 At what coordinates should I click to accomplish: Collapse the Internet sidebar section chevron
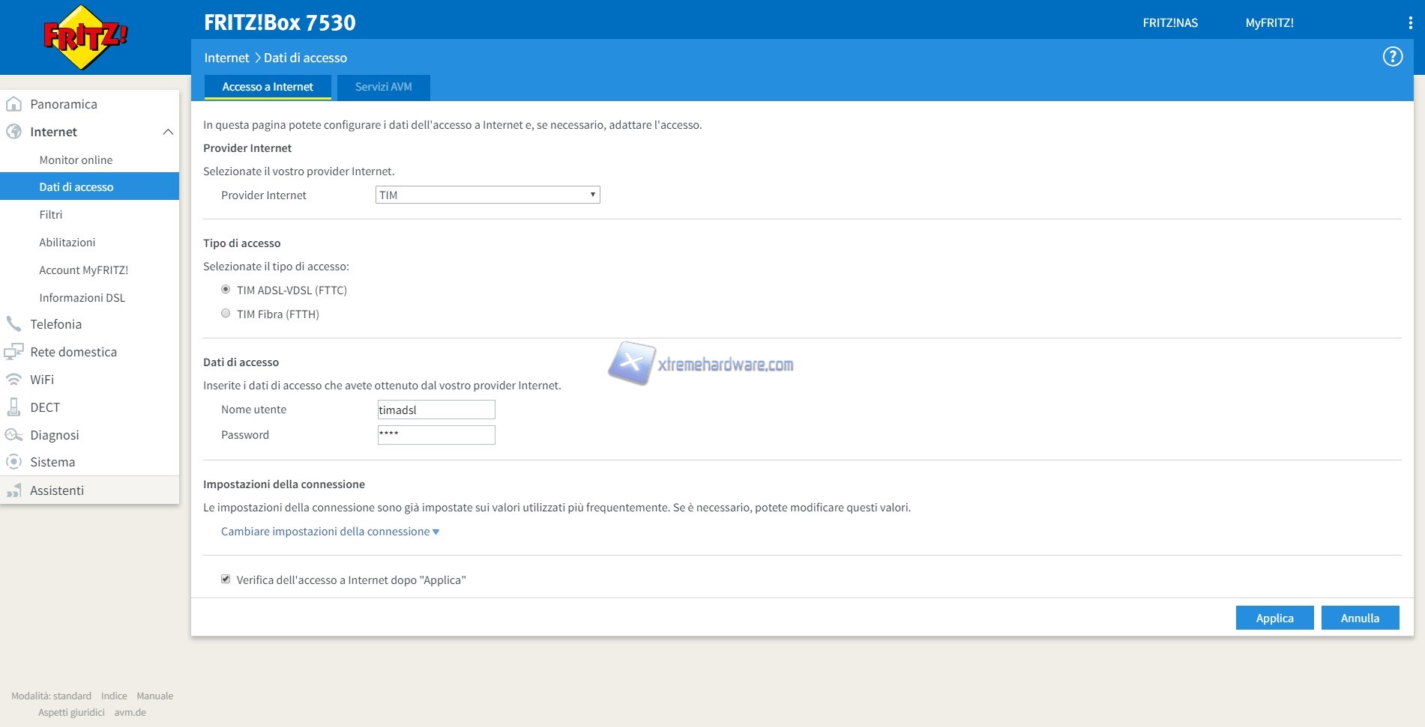coord(168,132)
